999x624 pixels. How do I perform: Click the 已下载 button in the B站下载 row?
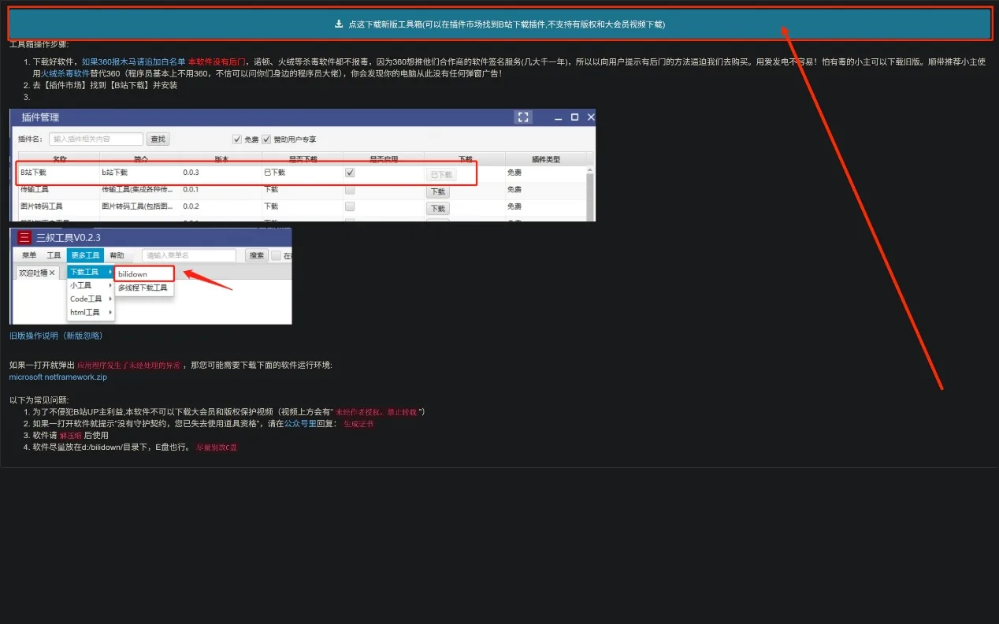coord(441,175)
